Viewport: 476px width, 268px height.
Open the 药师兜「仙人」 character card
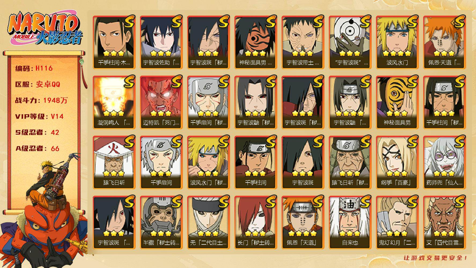point(444,162)
